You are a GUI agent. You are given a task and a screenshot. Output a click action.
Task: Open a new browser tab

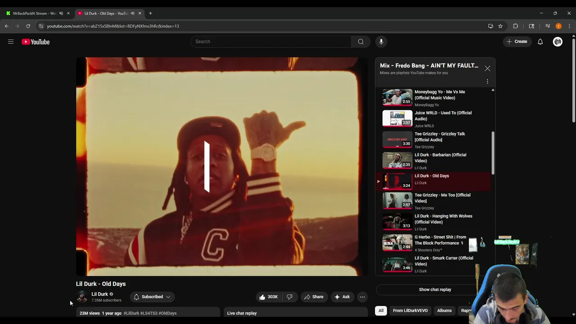coord(150,13)
